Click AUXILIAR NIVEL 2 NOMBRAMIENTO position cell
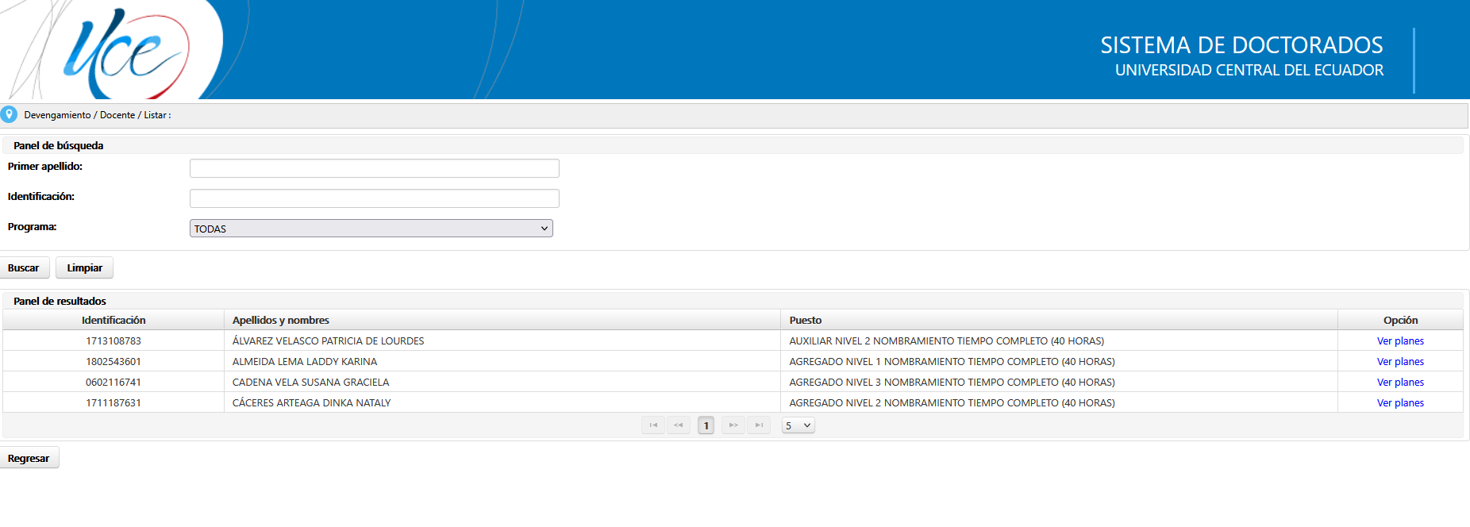The width and height of the screenshot is (1470, 527). (x=1060, y=340)
